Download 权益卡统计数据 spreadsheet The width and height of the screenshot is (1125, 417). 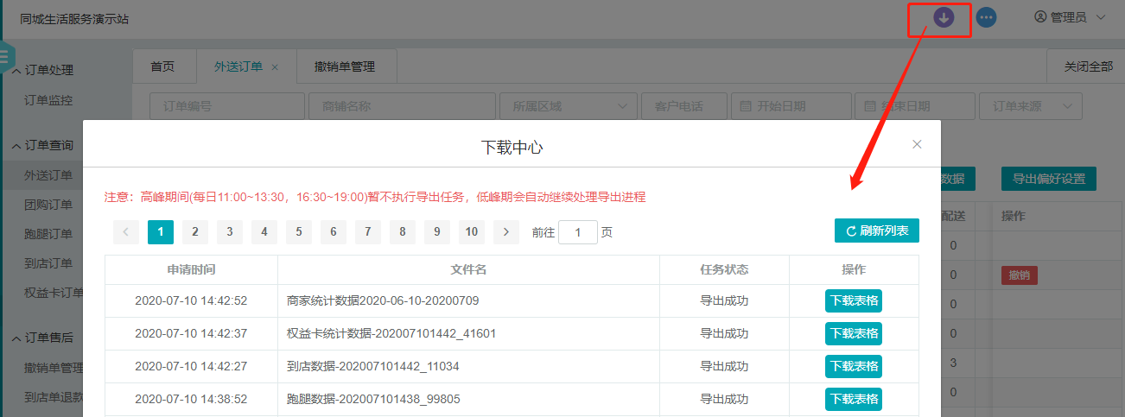click(854, 333)
